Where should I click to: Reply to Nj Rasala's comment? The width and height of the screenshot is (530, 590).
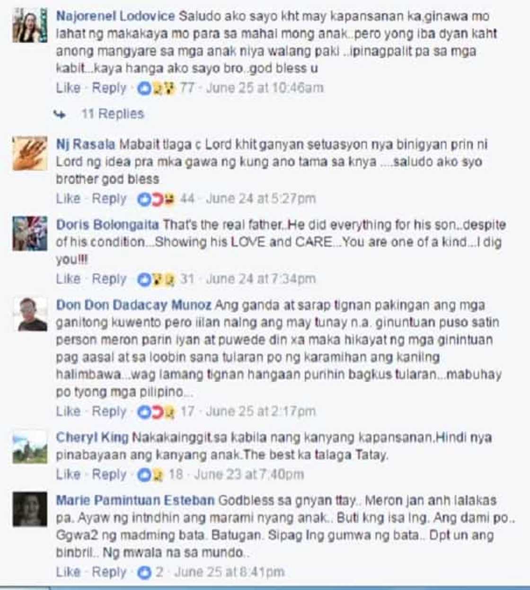pos(109,199)
